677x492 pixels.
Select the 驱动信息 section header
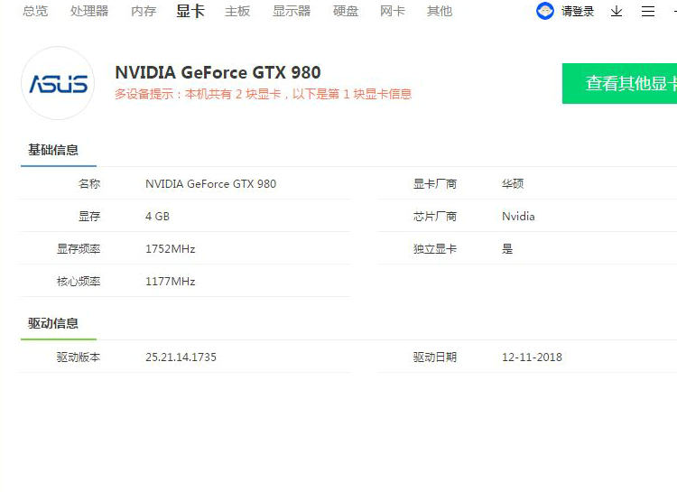coord(53,323)
